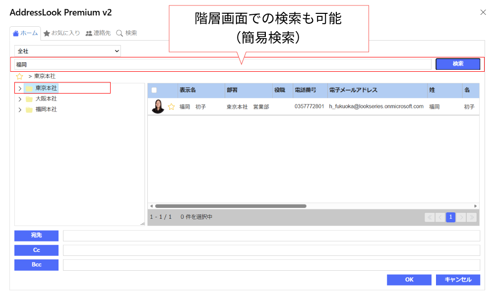
Task: Click the profile photo of 福岡 初子
Action: point(158,106)
